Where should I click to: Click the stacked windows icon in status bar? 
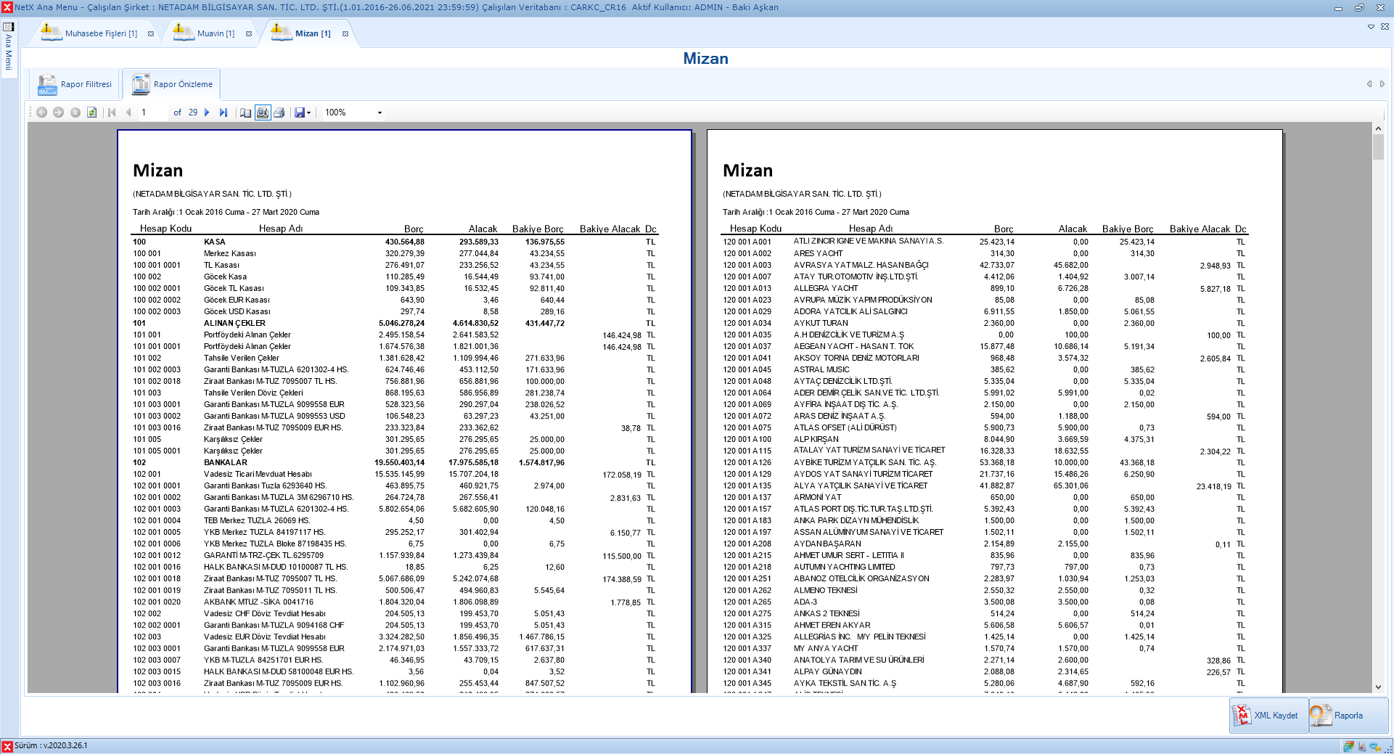(x=1348, y=746)
